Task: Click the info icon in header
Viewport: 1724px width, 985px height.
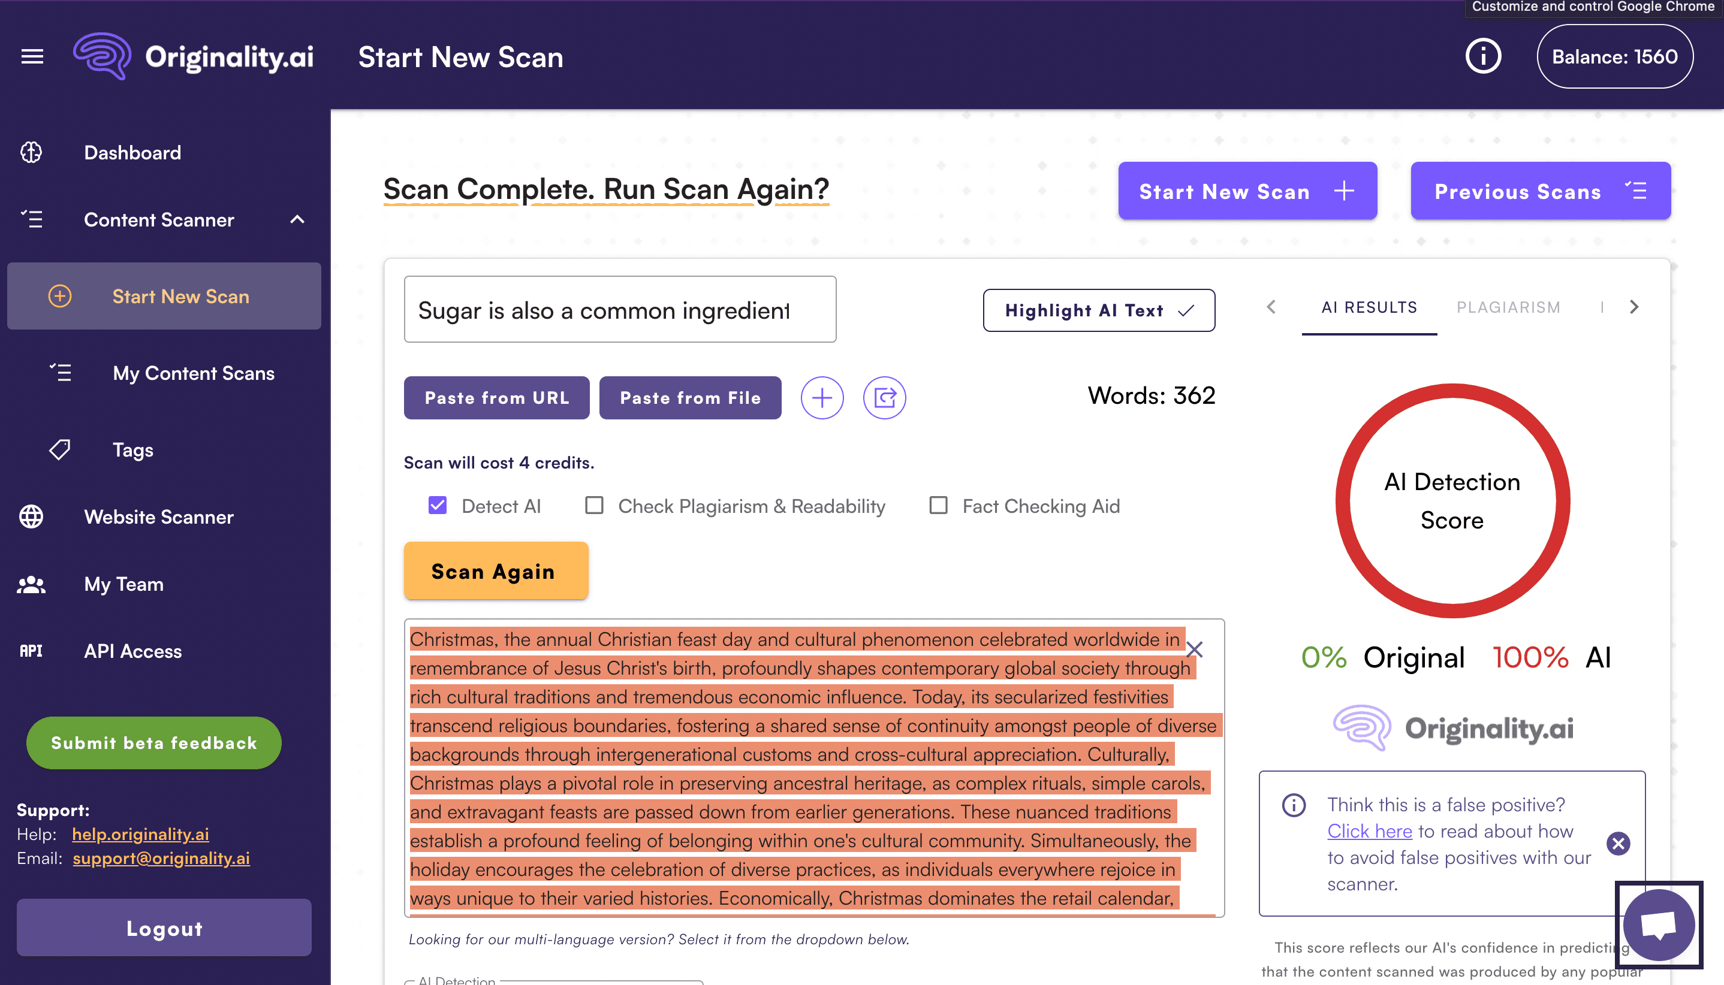Action: pos(1482,57)
